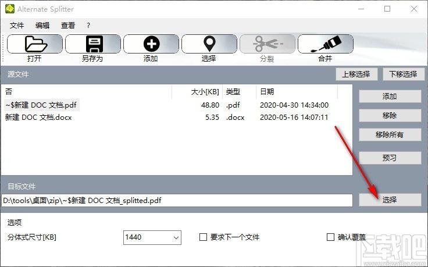Click the Save As (另存为) floppy icon
Image resolution: width=428 pixels, height=267 pixels.
coord(92,44)
